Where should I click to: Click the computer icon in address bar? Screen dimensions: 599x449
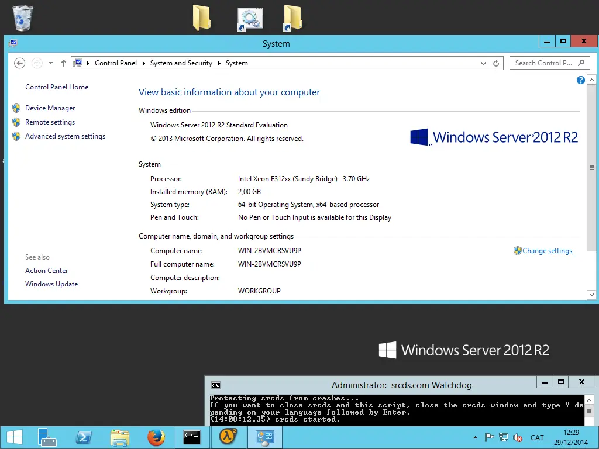click(78, 63)
